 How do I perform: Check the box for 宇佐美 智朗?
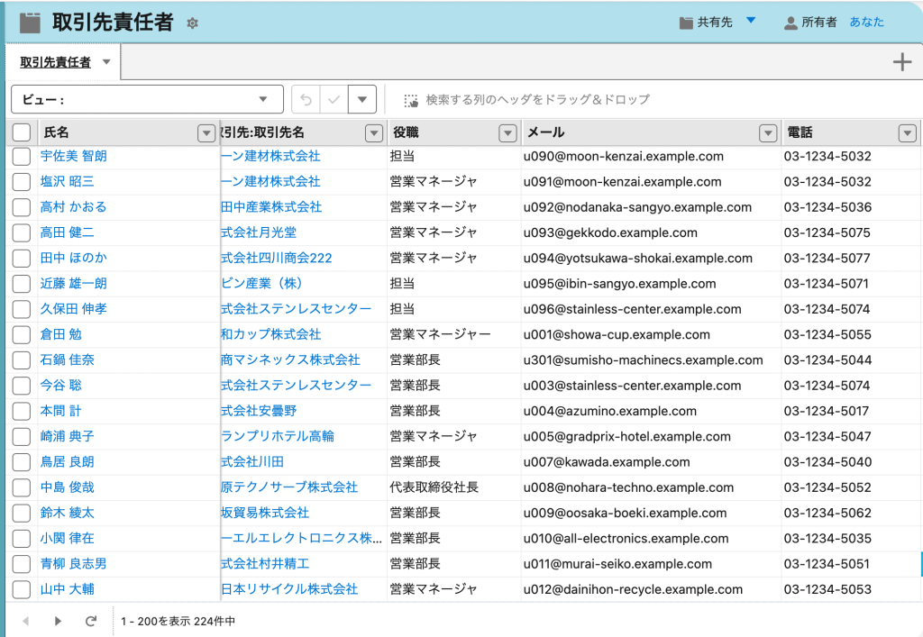pyautogui.click(x=22, y=157)
